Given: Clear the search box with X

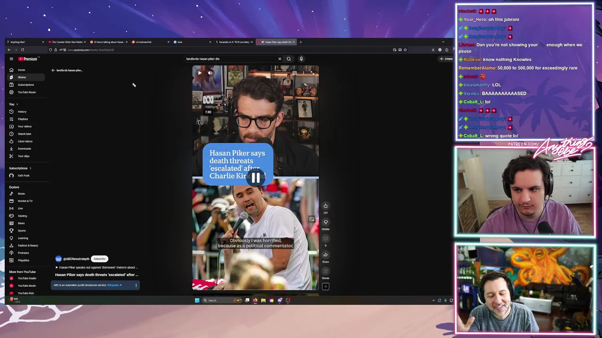Looking at the screenshot, I should click(279, 59).
